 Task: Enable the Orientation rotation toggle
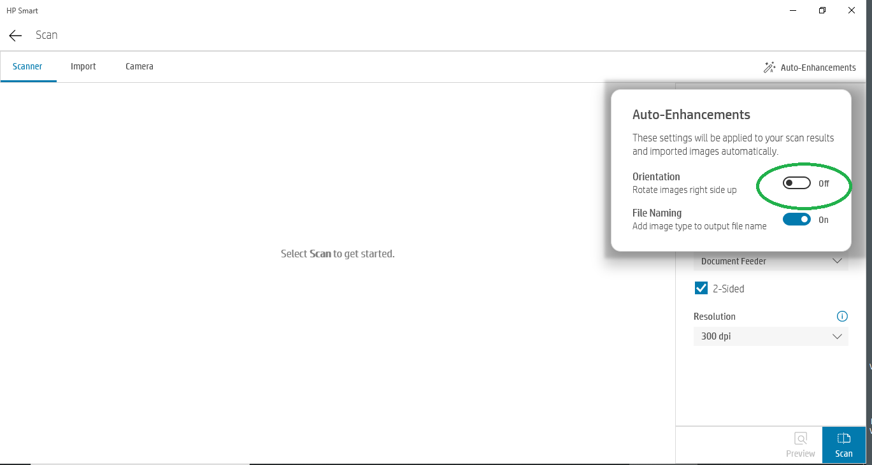[796, 183]
